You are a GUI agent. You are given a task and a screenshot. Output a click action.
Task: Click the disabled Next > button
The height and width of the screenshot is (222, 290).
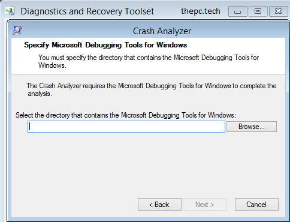pos(204,205)
